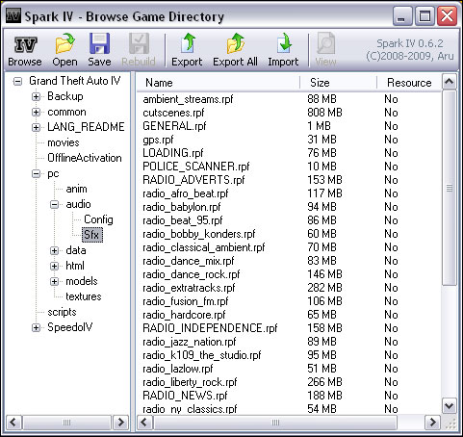
Task: Select radio_hardcore.rpf in the file list
Action: (184, 315)
